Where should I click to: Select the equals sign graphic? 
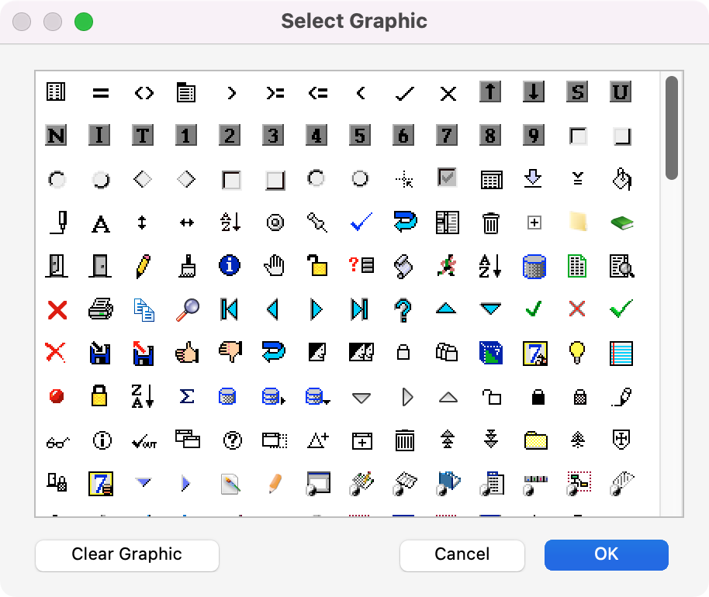click(x=100, y=93)
